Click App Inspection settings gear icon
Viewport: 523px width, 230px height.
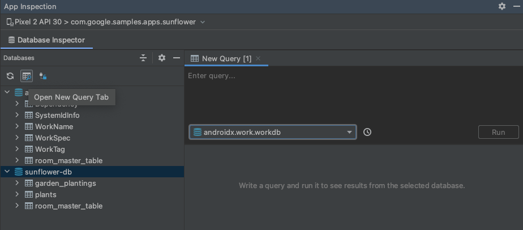[502, 6]
